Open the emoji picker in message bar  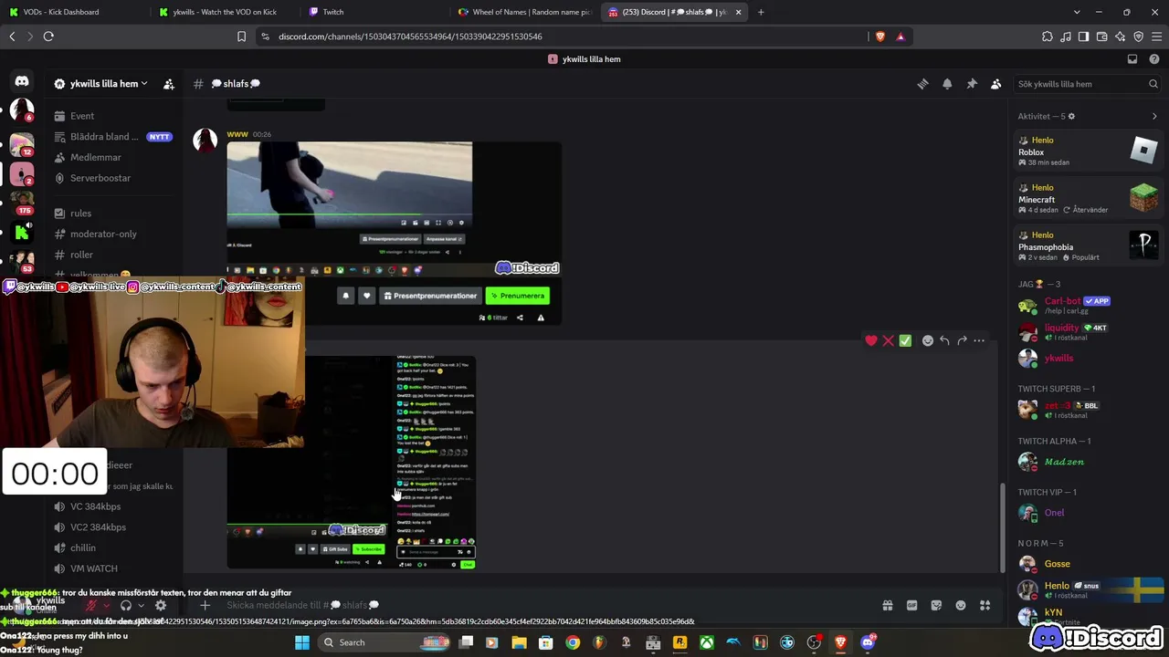point(961,605)
